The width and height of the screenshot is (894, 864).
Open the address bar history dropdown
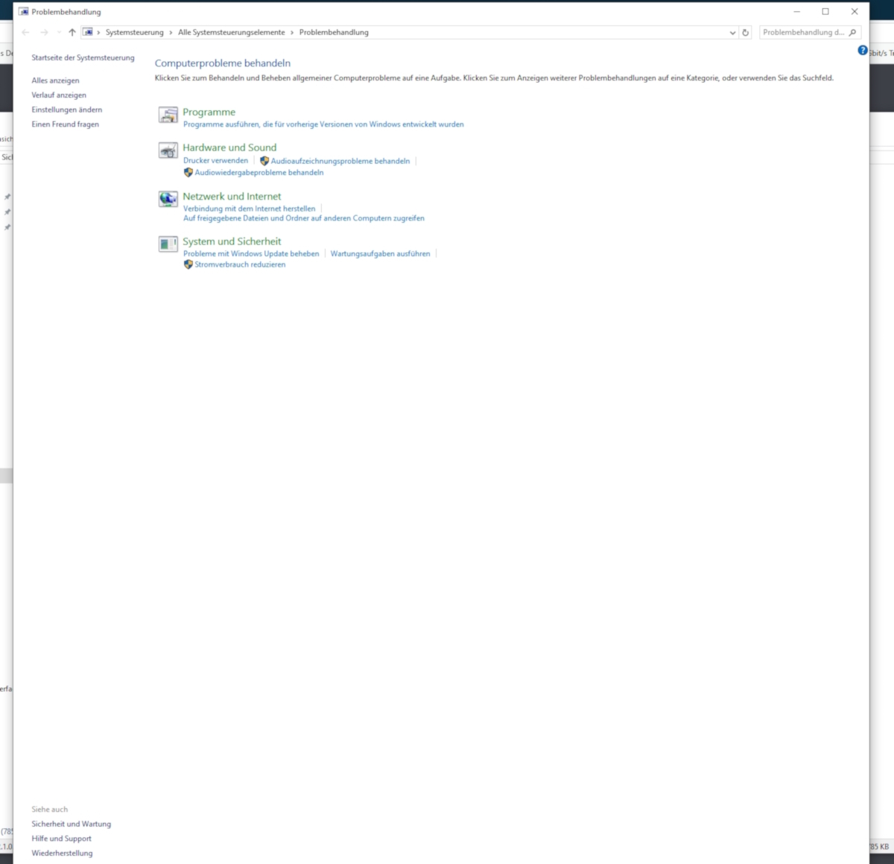732,33
